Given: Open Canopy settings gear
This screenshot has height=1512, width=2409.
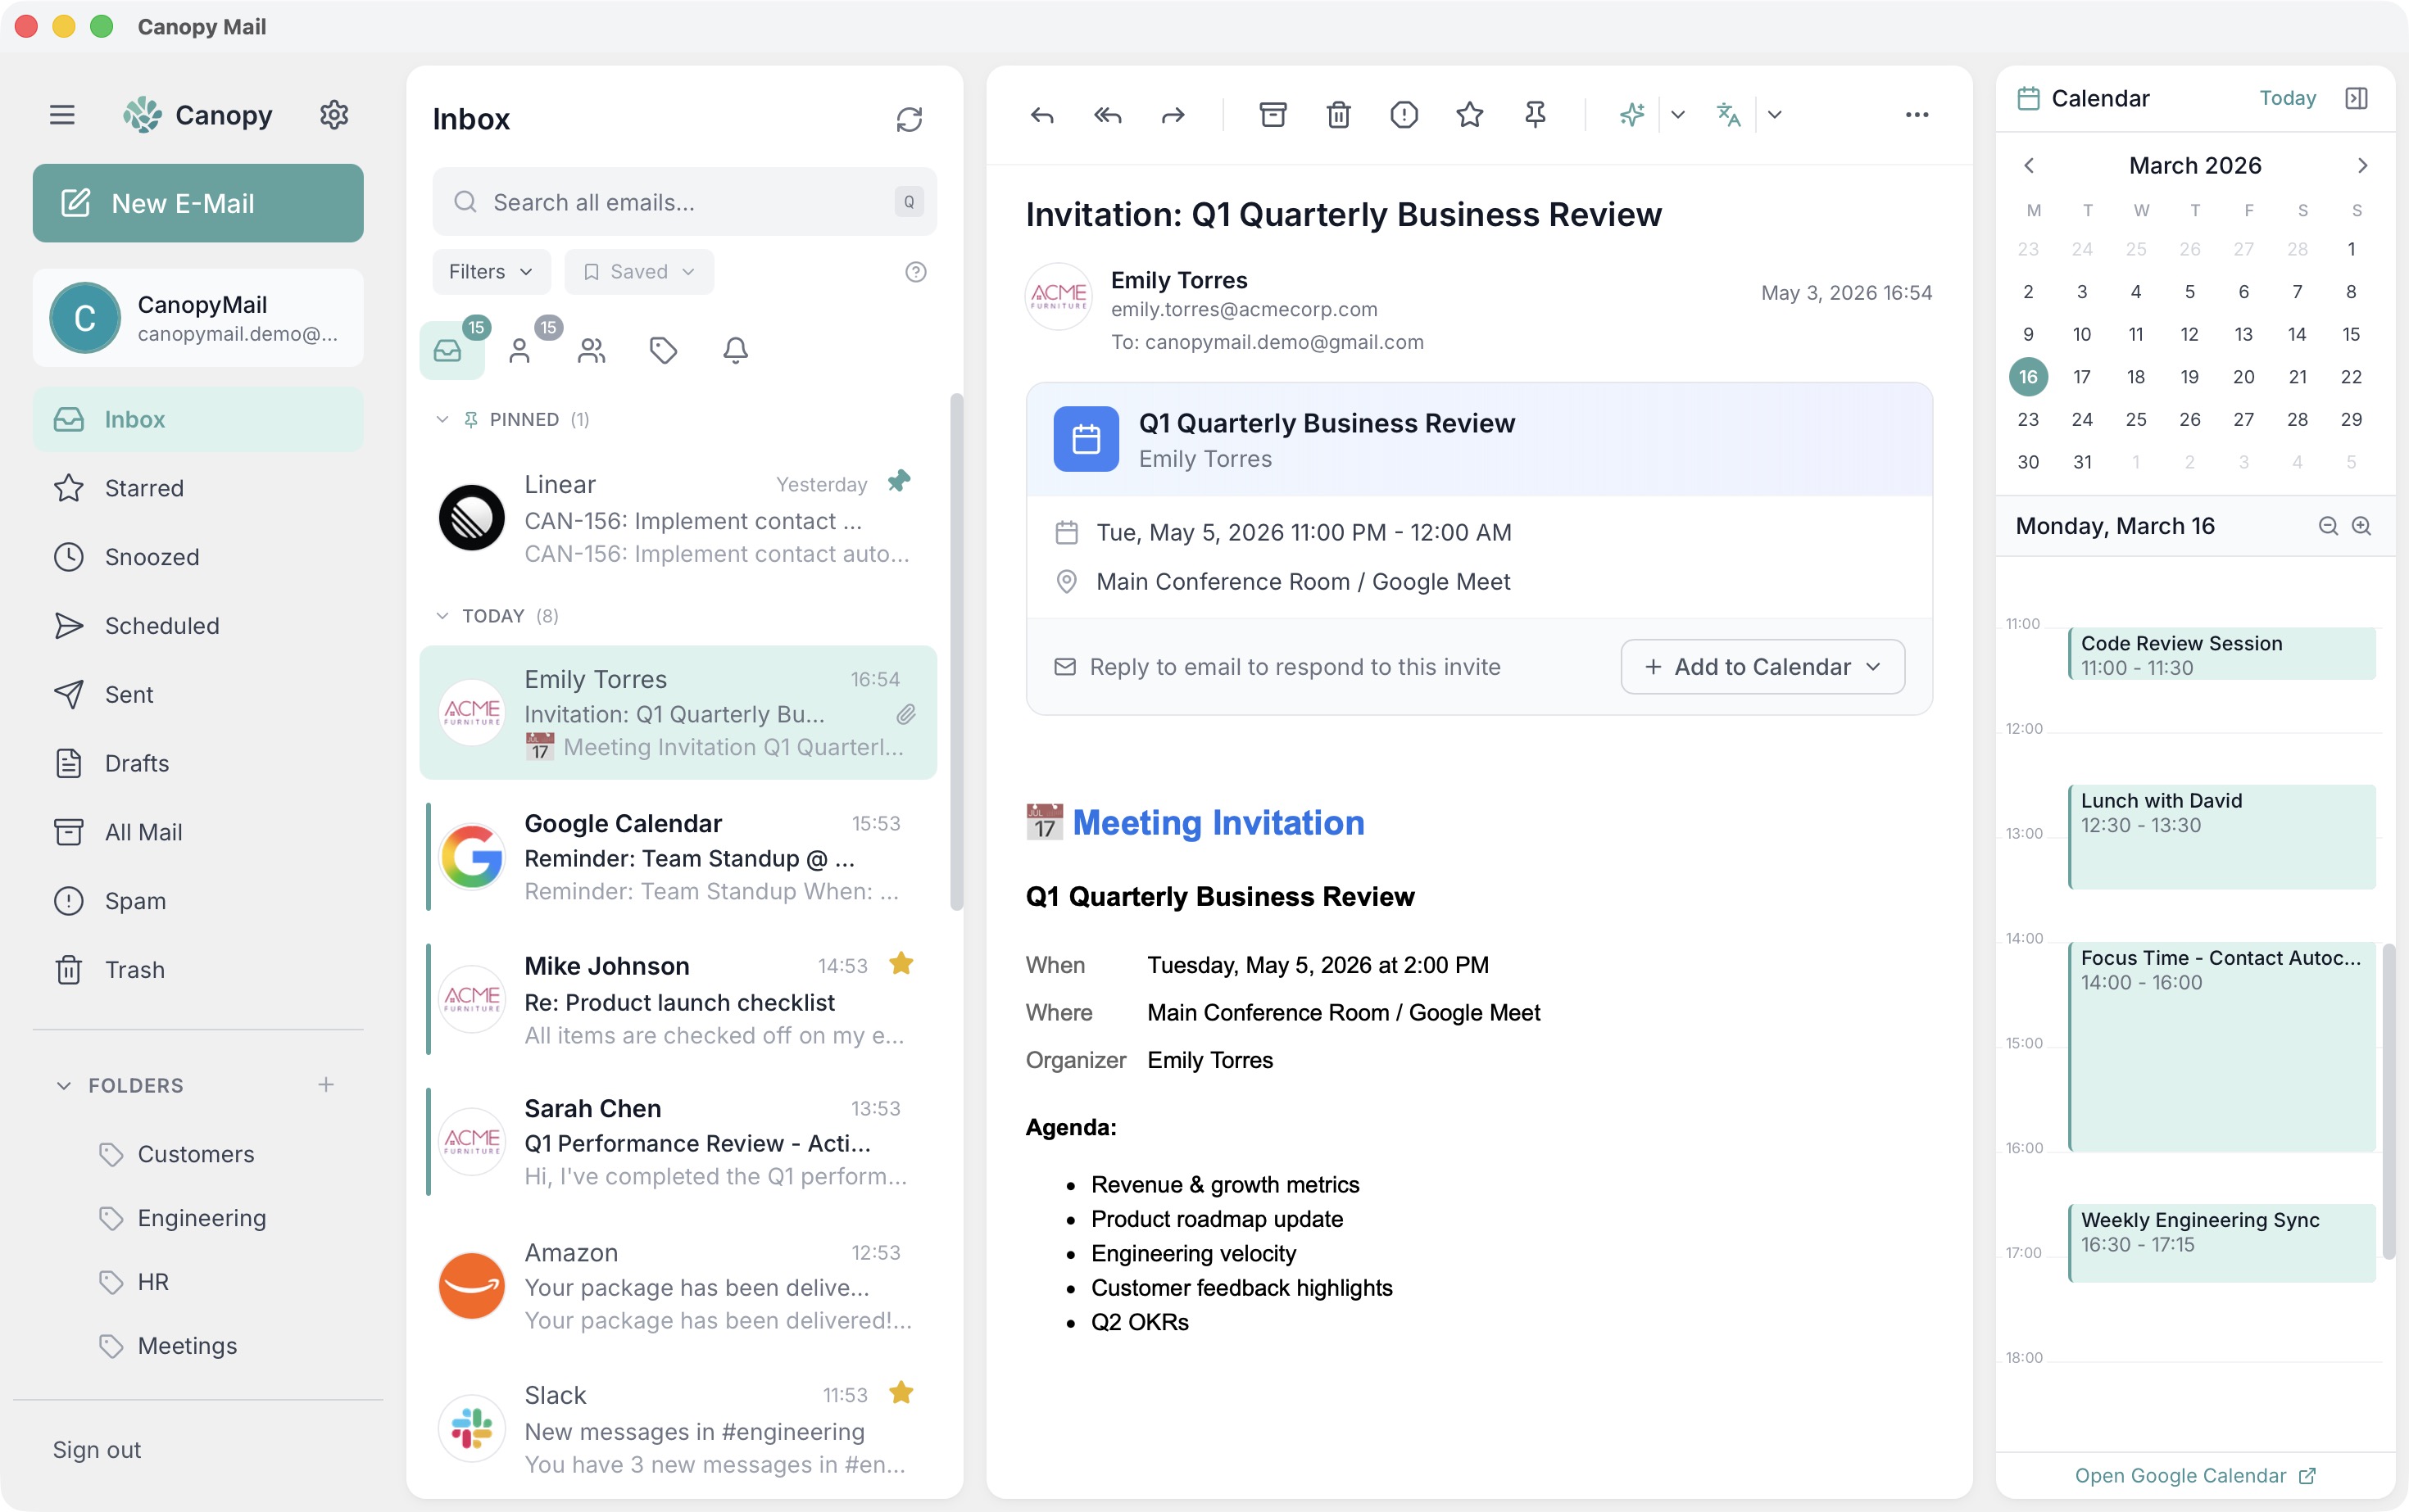Looking at the screenshot, I should point(334,115).
